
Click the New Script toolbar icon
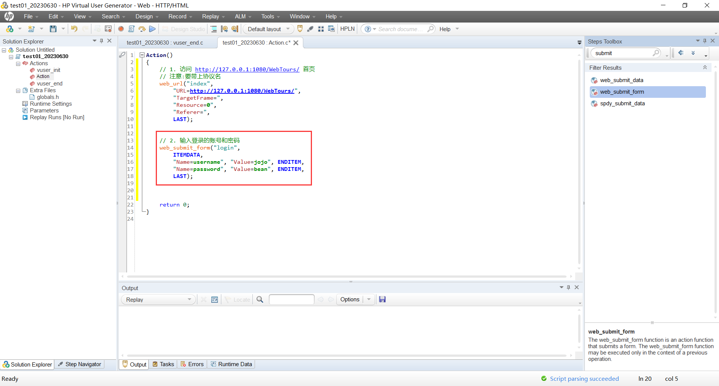click(x=10, y=29)
